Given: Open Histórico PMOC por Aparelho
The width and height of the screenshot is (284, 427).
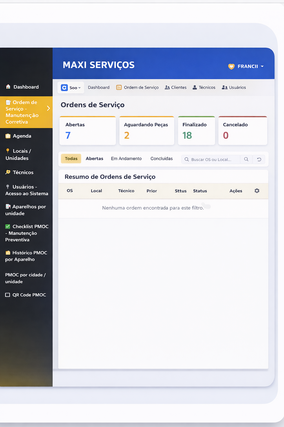Looking at the screenshot, I should [x=26, y=256].
